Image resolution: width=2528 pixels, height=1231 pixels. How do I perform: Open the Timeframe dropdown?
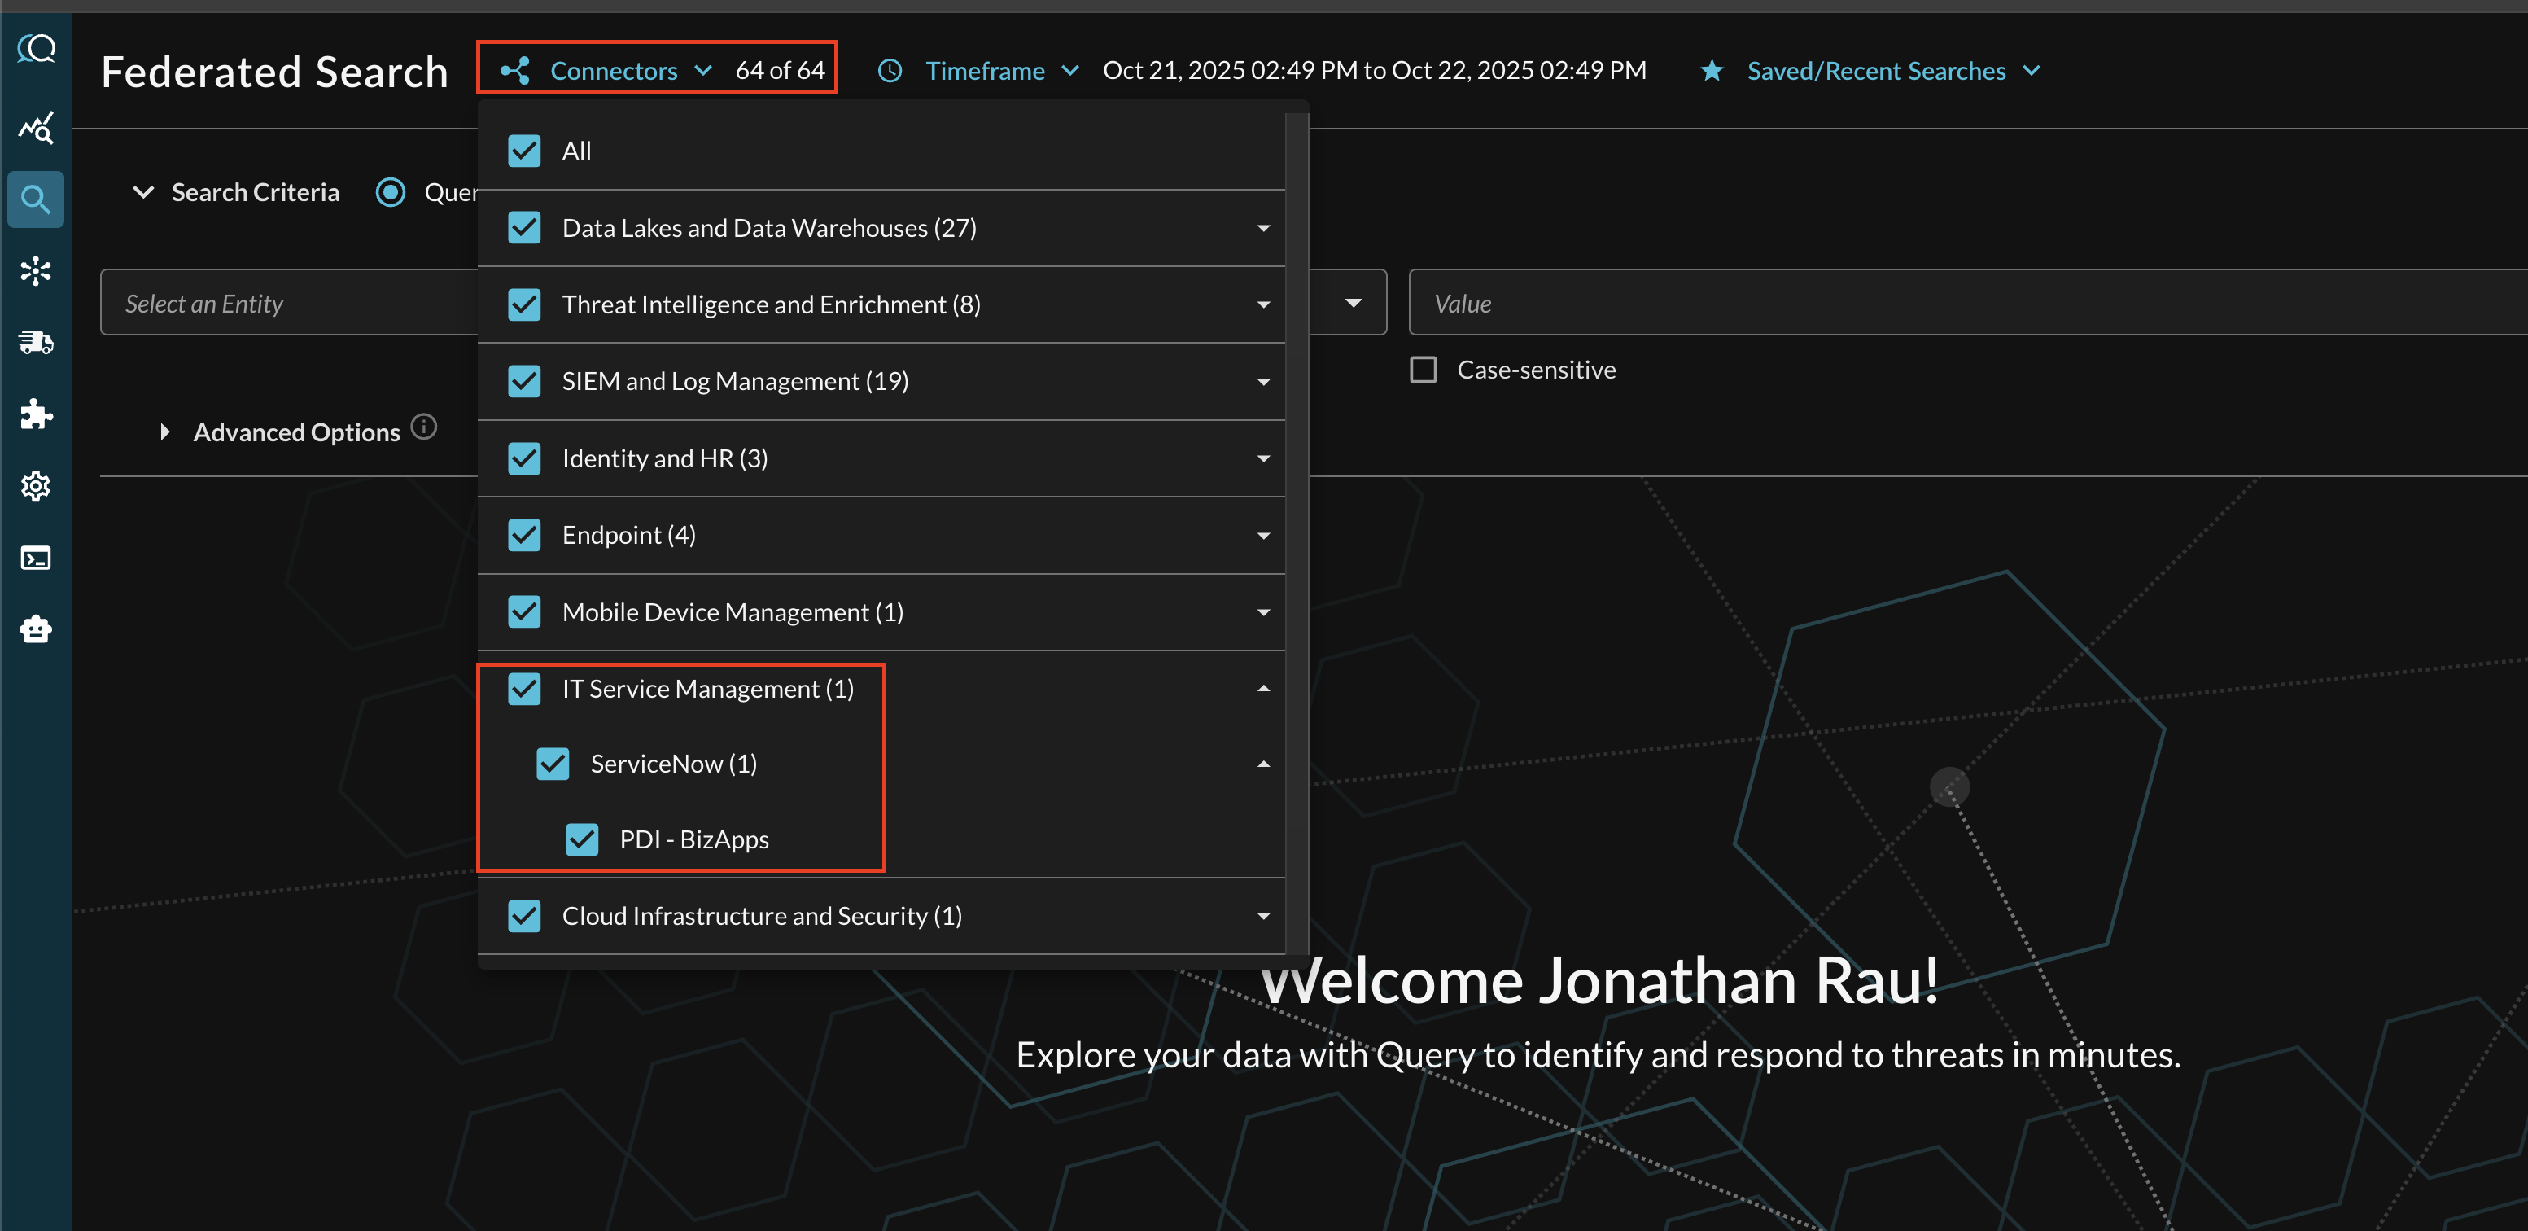tap(984, 71)
